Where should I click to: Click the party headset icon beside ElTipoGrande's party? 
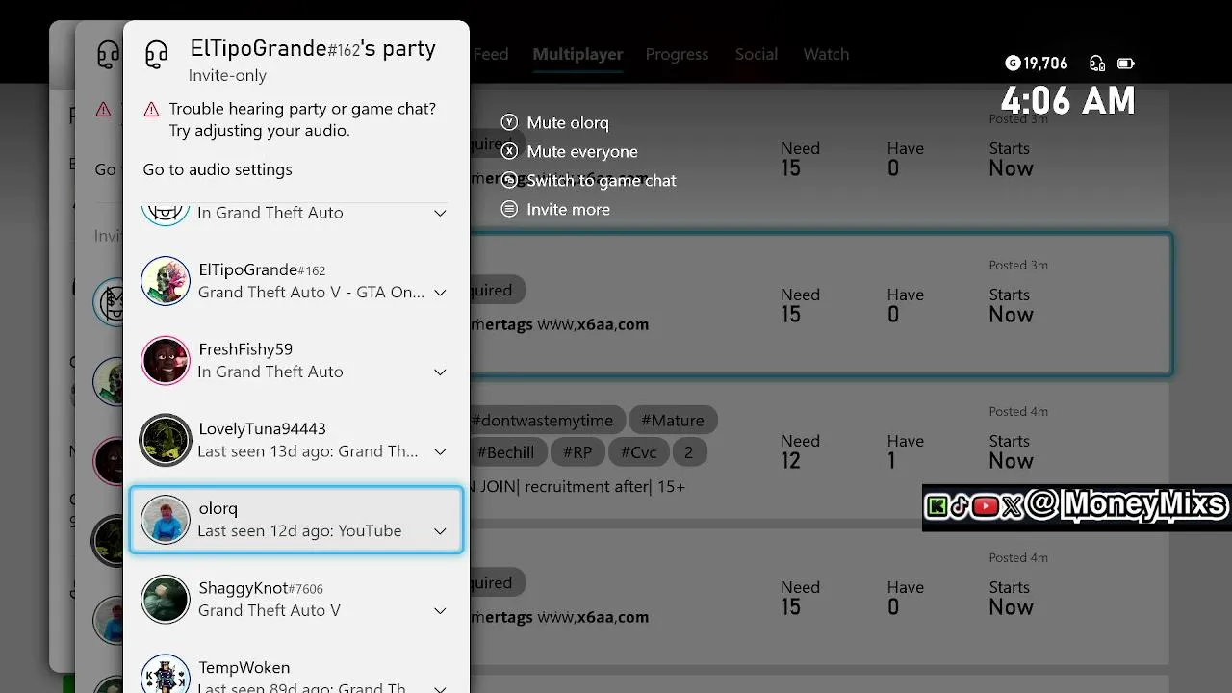click(x=156, y=55)
